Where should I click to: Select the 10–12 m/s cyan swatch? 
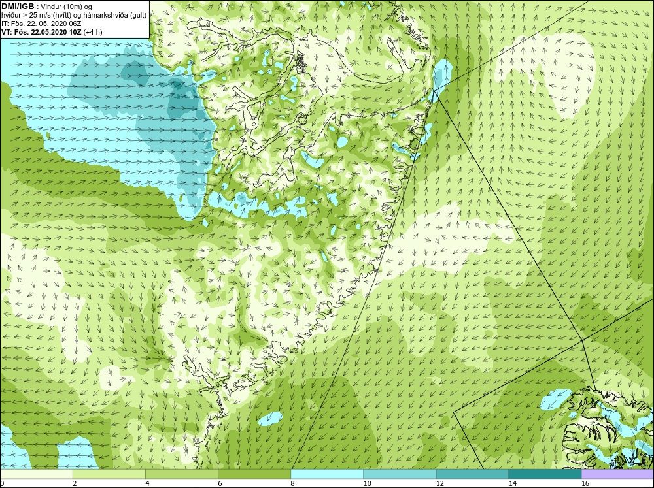(399, 474)
